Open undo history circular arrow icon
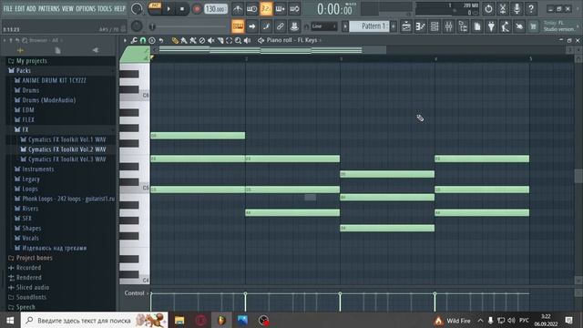This screenshot has height=328, width=583. (488, 8)
